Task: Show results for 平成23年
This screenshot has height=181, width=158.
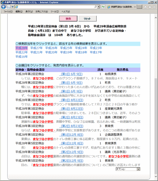Action: [96, 48]
